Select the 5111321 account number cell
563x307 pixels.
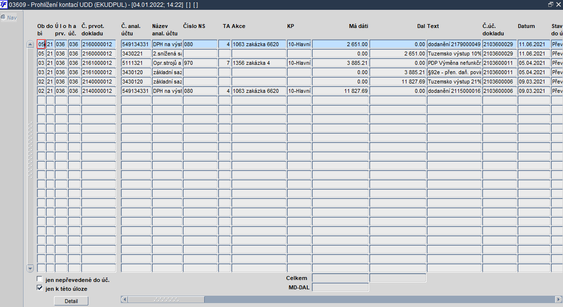pyautogui.click(x=136, y=63)
